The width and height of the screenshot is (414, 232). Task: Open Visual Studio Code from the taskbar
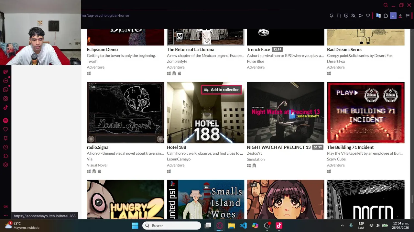(243, 226)
